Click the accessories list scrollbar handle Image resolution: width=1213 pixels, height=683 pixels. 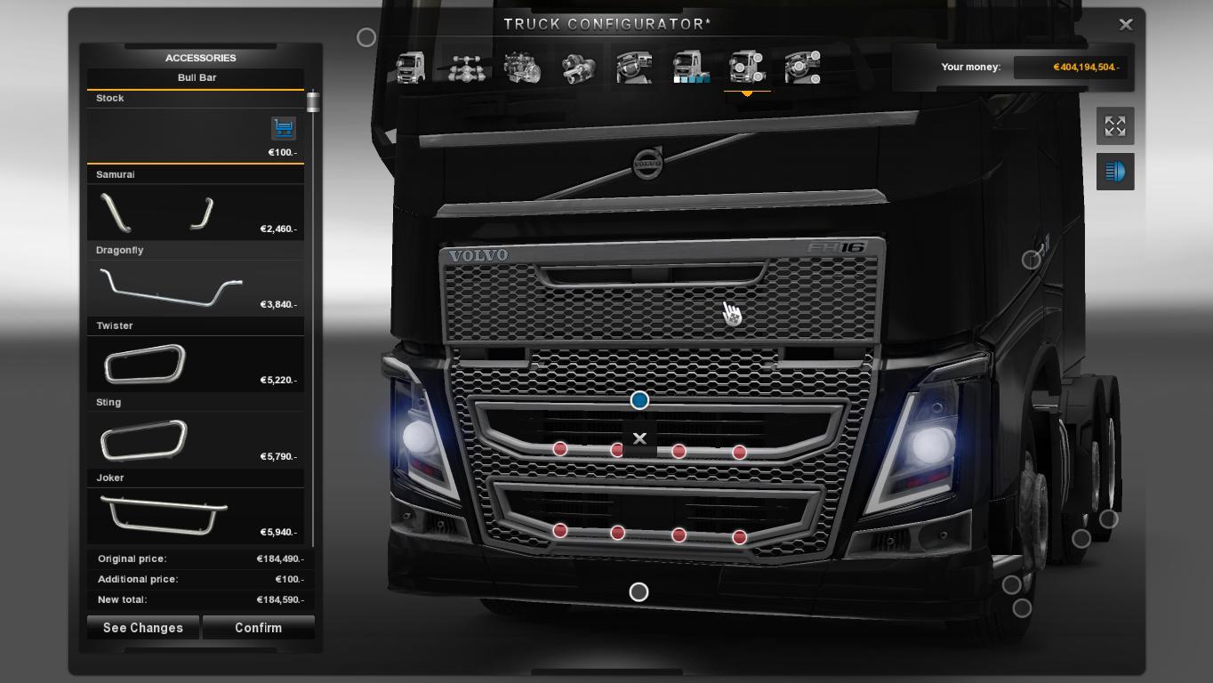pos(313,102)
